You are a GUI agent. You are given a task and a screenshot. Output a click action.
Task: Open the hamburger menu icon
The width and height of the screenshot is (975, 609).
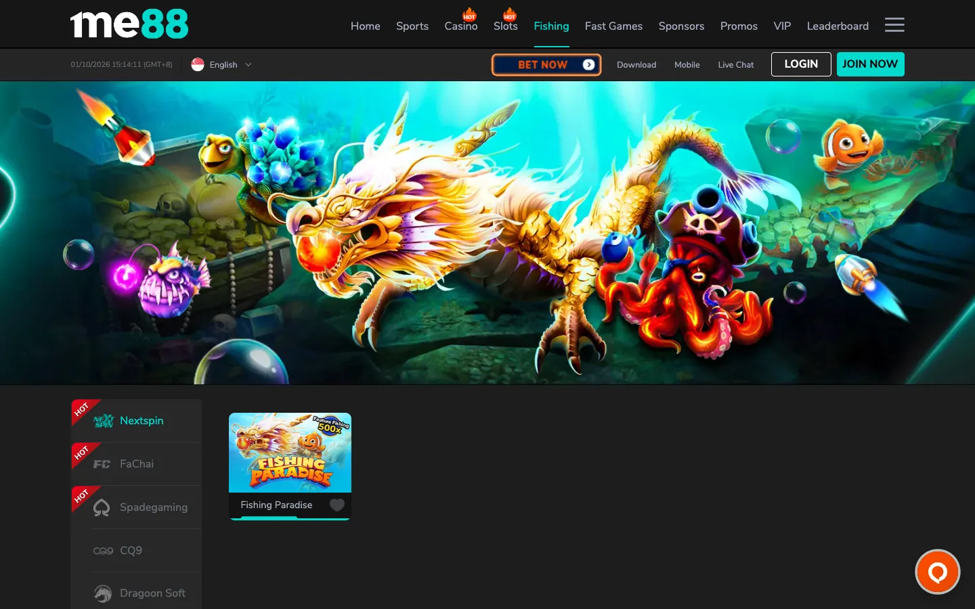[894, 25]
